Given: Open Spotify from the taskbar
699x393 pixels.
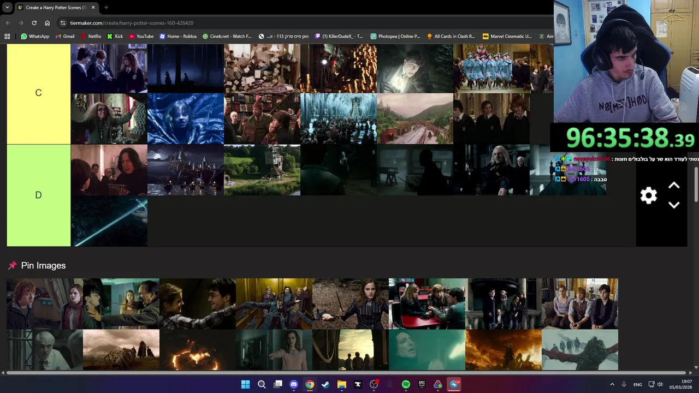Looking at the screenshot, I should point(406,384).
